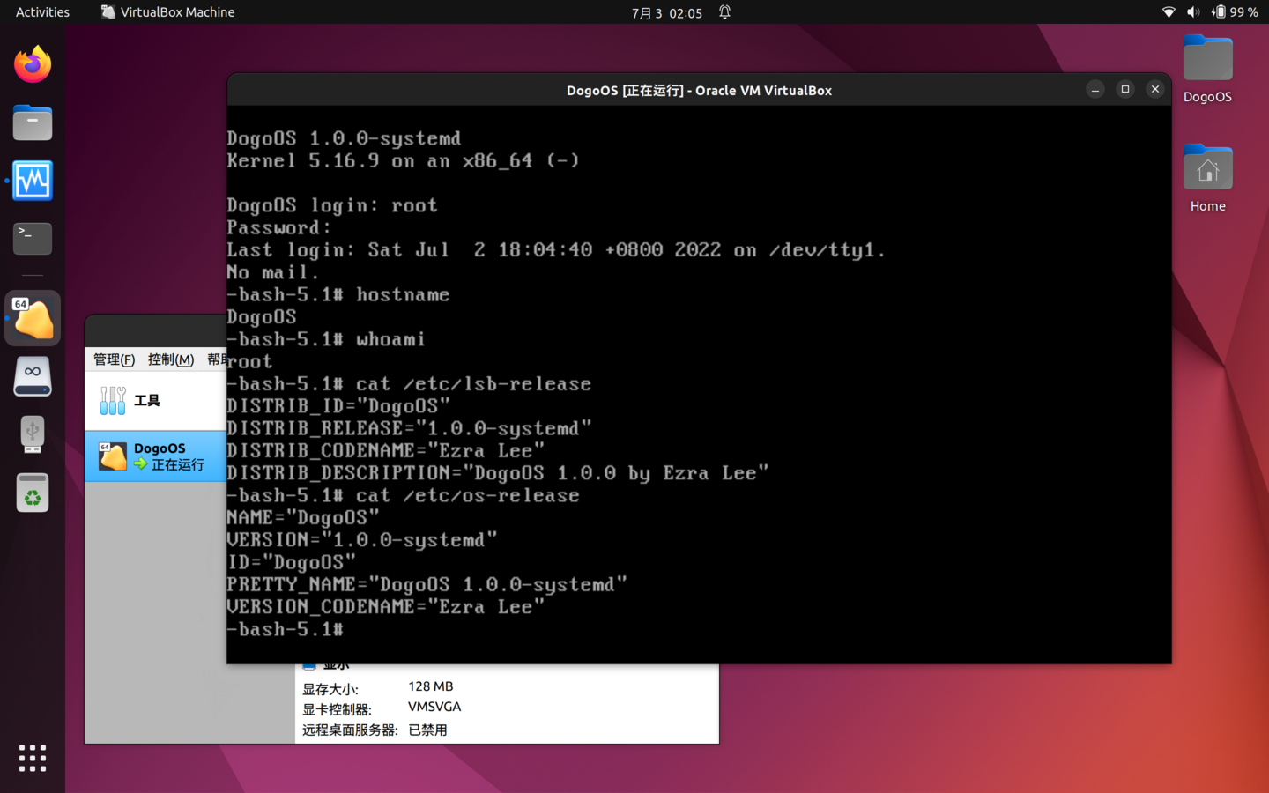1269x793 pixels.
Task: Click 远程桌面服务器 已禁用 value
Action: point(428,730)
